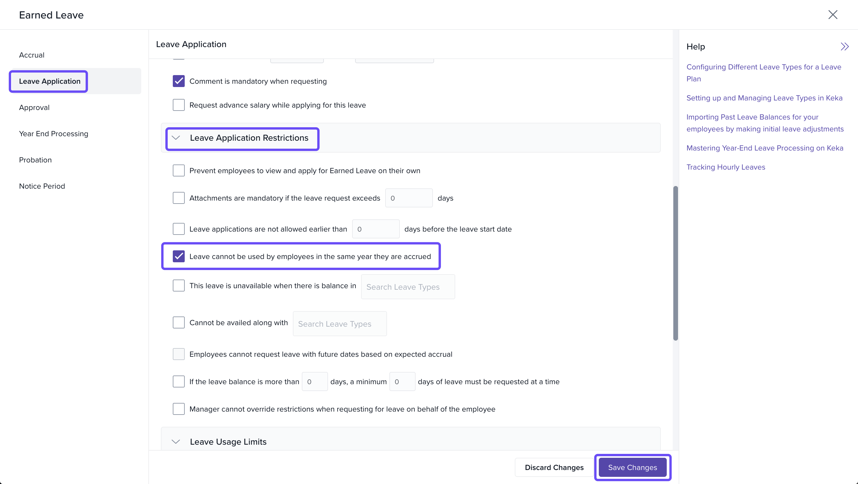The width and height of the screenshot is (858, 484).
Task: Click Discard Changes button
Action: (554, 467)
